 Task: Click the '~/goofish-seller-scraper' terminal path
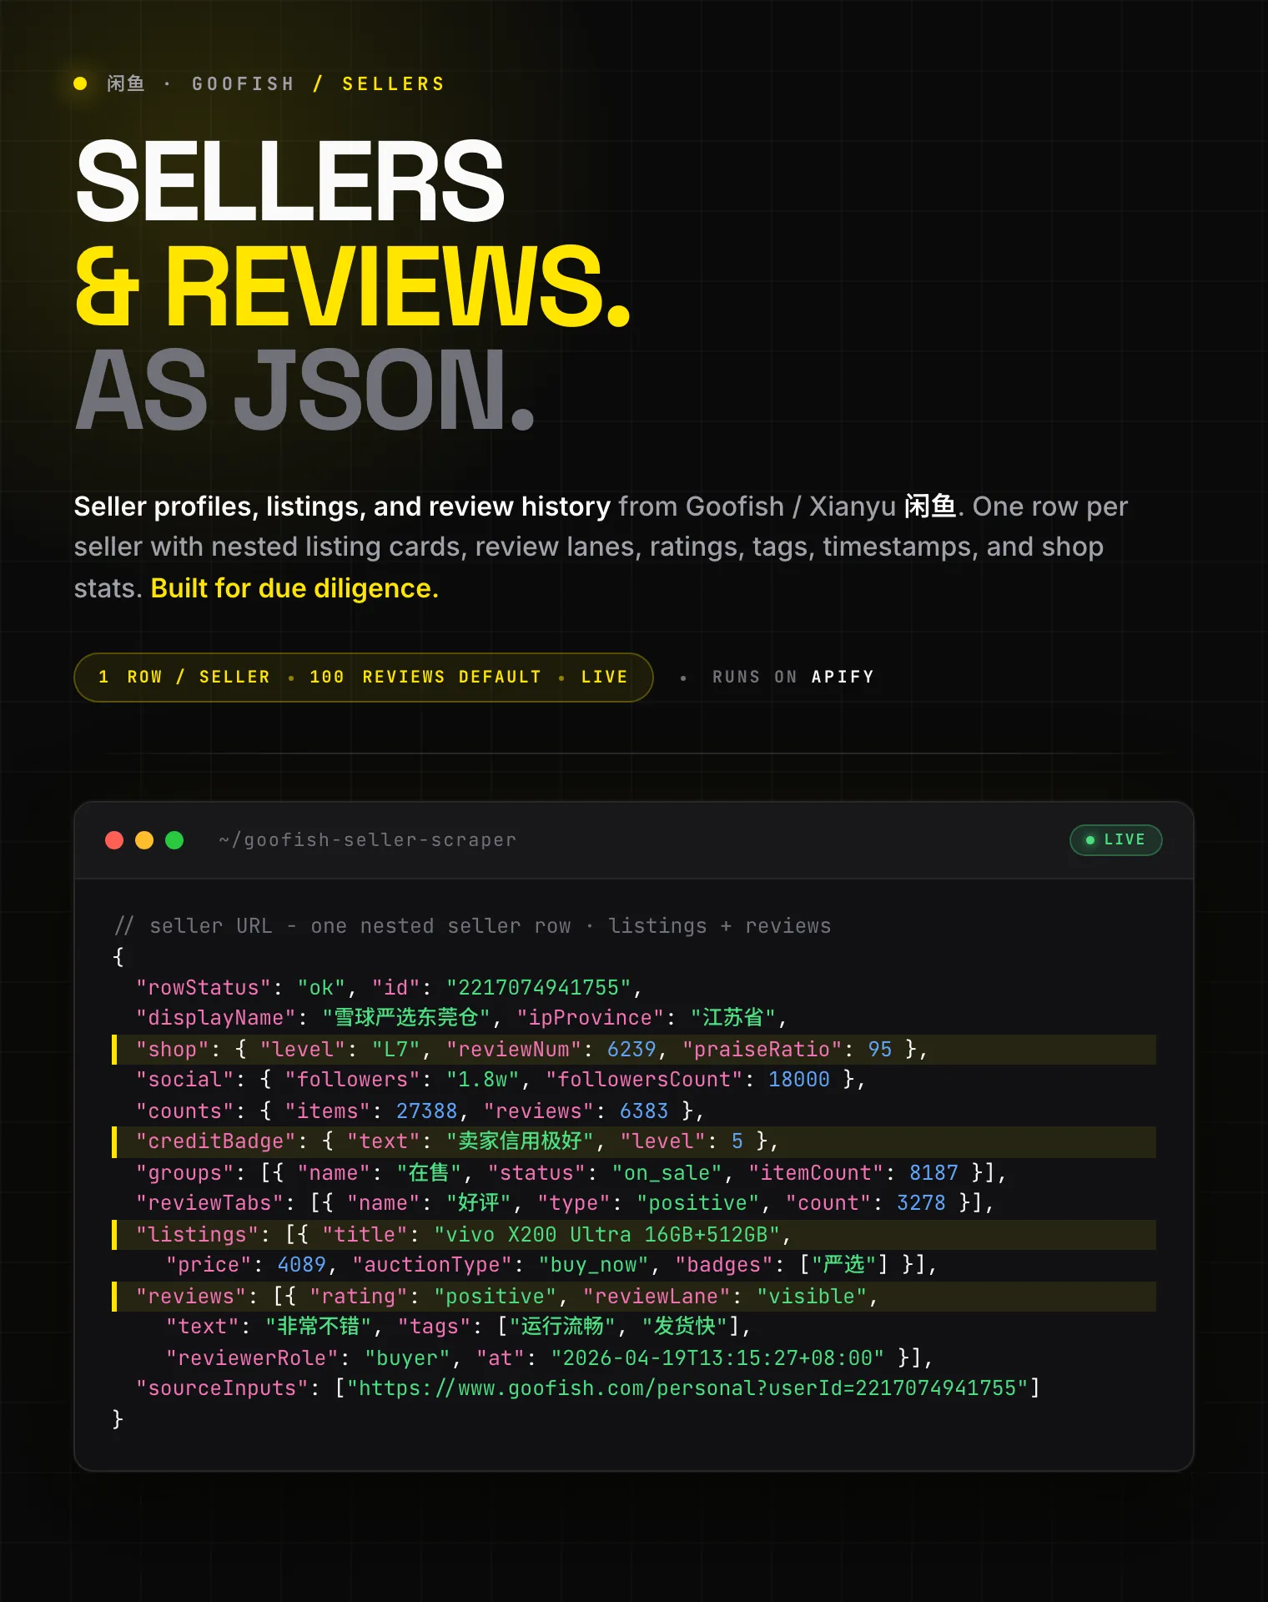pyautogui.click(x=367, y=840)
